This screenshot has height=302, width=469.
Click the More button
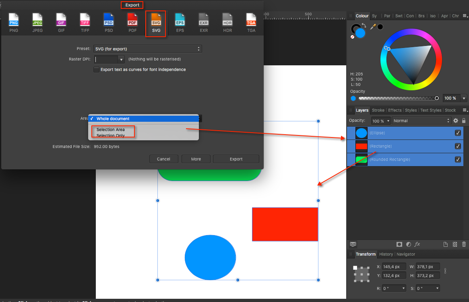pos(196,159)
